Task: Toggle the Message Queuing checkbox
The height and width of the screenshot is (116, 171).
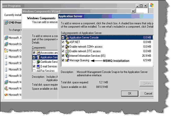Action: tap(63, 60)
